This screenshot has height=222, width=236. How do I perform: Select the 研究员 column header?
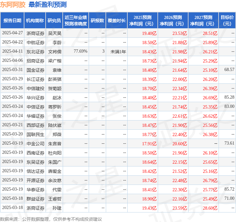tap(54, 21)
